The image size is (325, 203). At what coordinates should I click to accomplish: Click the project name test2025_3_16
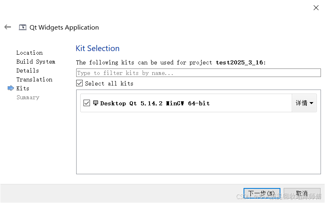click(x=239, y=62)
